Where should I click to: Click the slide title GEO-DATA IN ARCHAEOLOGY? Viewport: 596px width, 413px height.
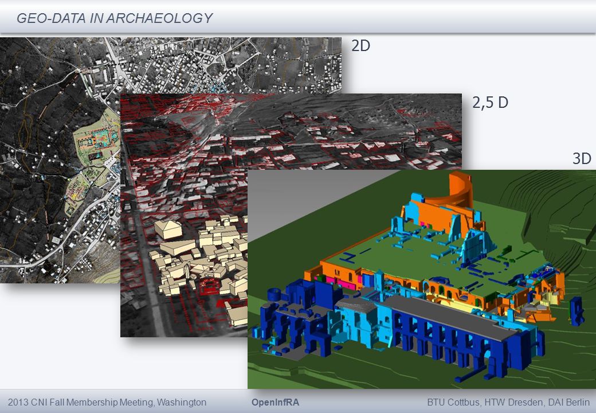pyautogui.click(x=115, y=18)
